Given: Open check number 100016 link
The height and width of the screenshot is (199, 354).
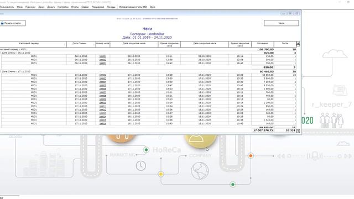Looking at the screenshot, I should (x=103, y=124).
